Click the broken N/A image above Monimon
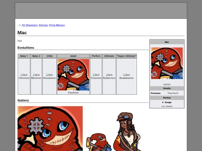This screenshot has height=151, width=202. click(x=36, y=75)
